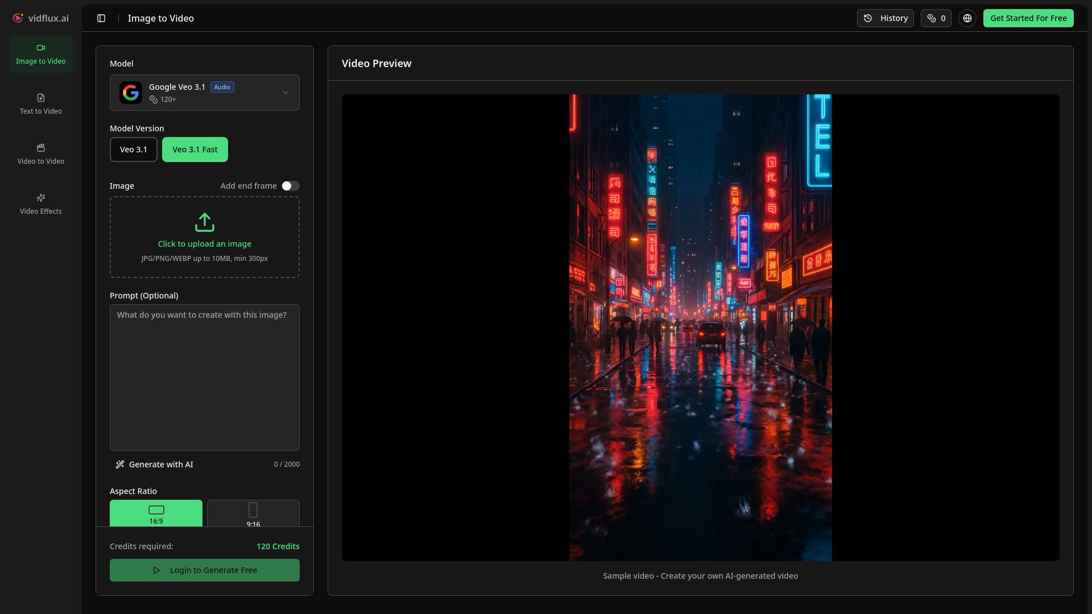Screen dimensions: 1092x614
Task: Click the Generate with AI wand icon
Action: (x=120, y=464)
